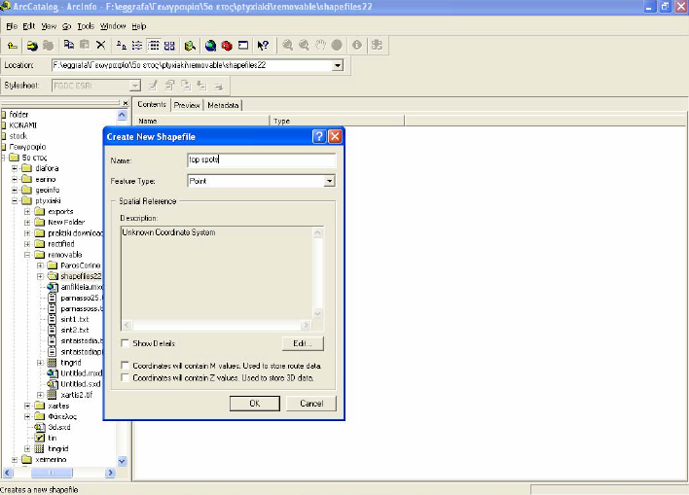Switch to Details view icon
Screen dimensions: 689x495
pos(154,45)
